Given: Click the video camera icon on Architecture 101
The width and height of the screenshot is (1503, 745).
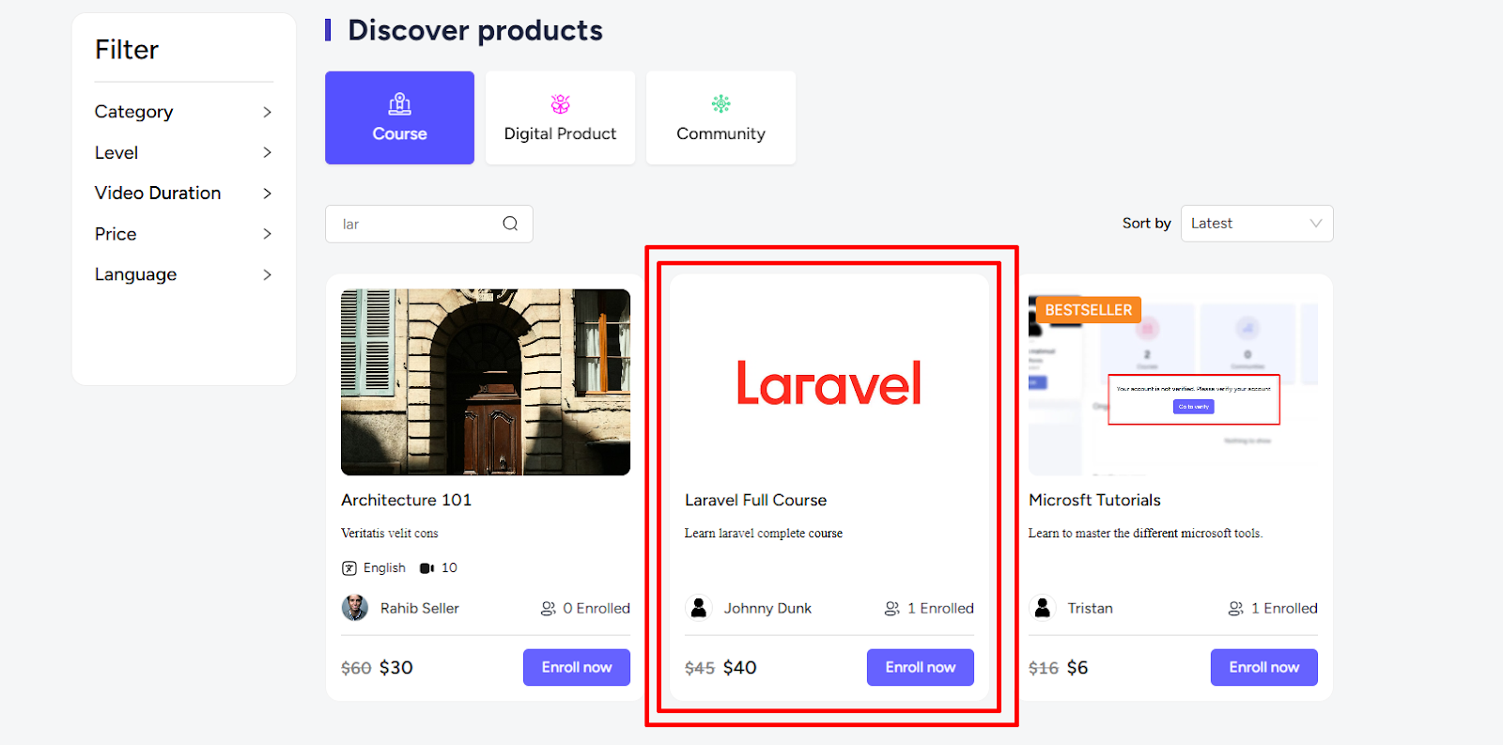Looking at the screenshot, I should pyautogui.click(x=426, y=568).
